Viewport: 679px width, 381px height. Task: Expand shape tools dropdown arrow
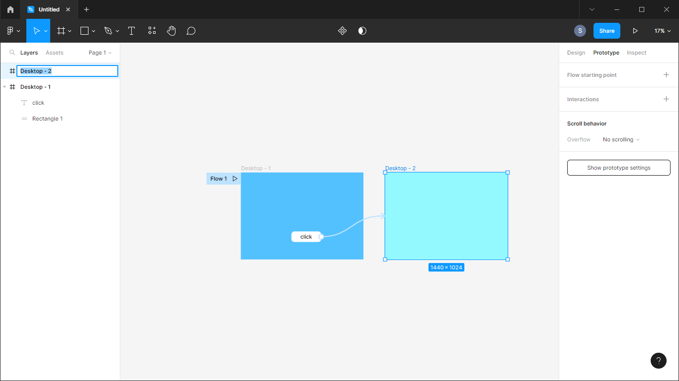coord(93,31)
